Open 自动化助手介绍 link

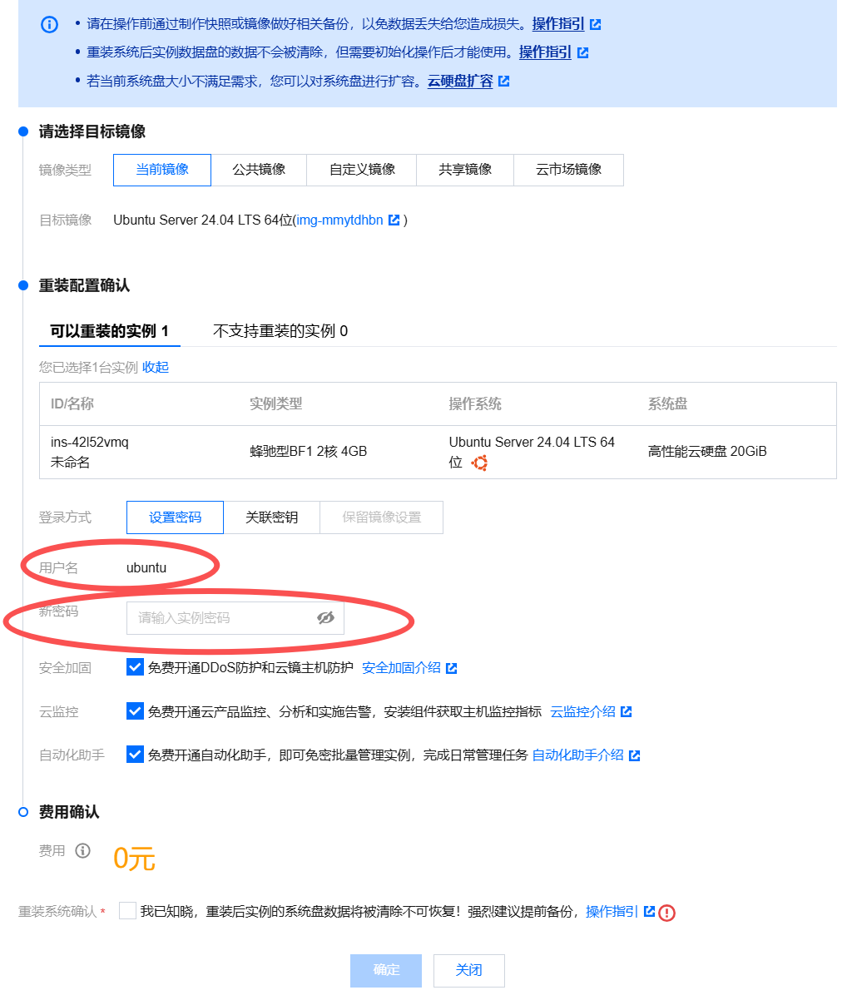(x=577, y=755)
